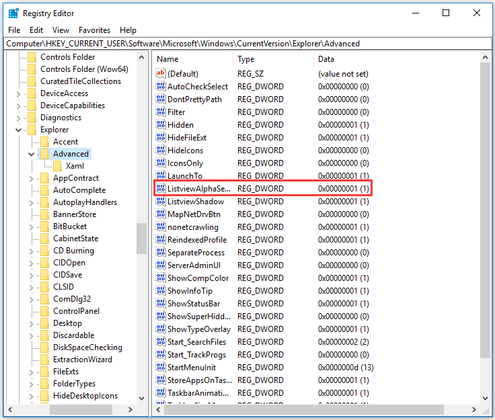This screenshot has width=495, height=420.
Task: Click the Data column header
Action: 397,59
